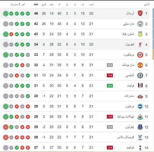Click the Manchester United club crest

(140, 65)
